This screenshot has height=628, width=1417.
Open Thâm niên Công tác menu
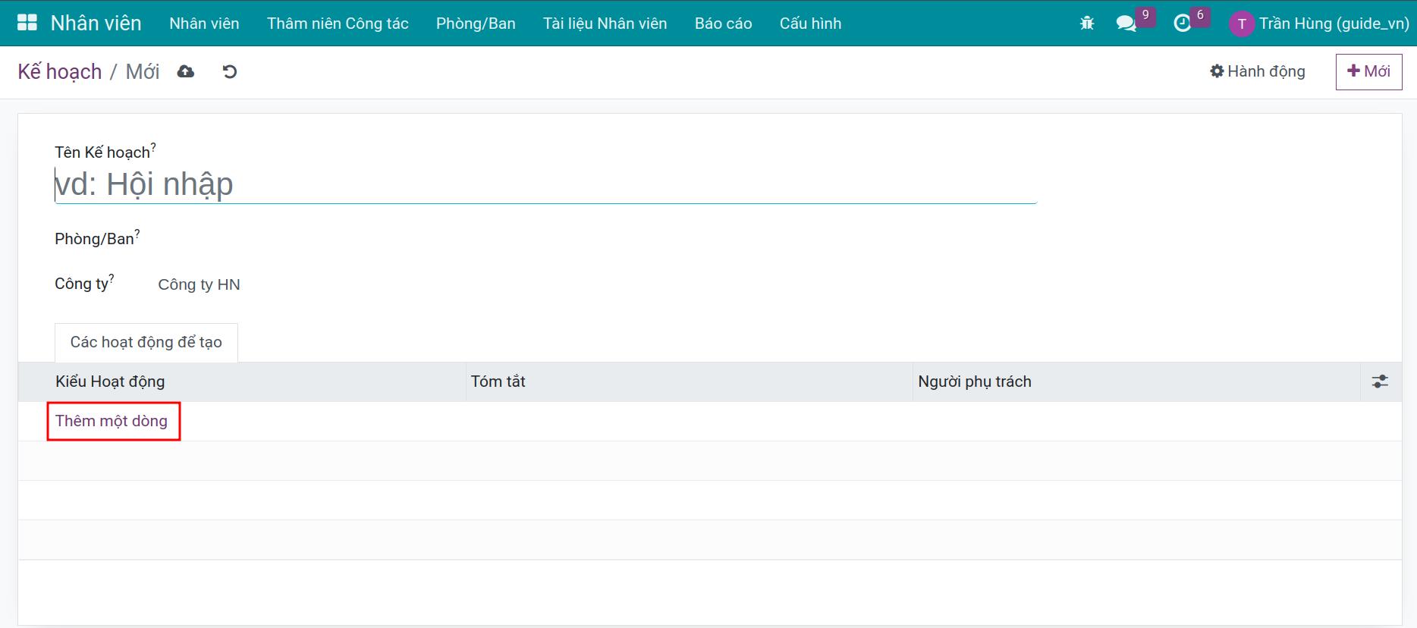[x=338, y=24]
